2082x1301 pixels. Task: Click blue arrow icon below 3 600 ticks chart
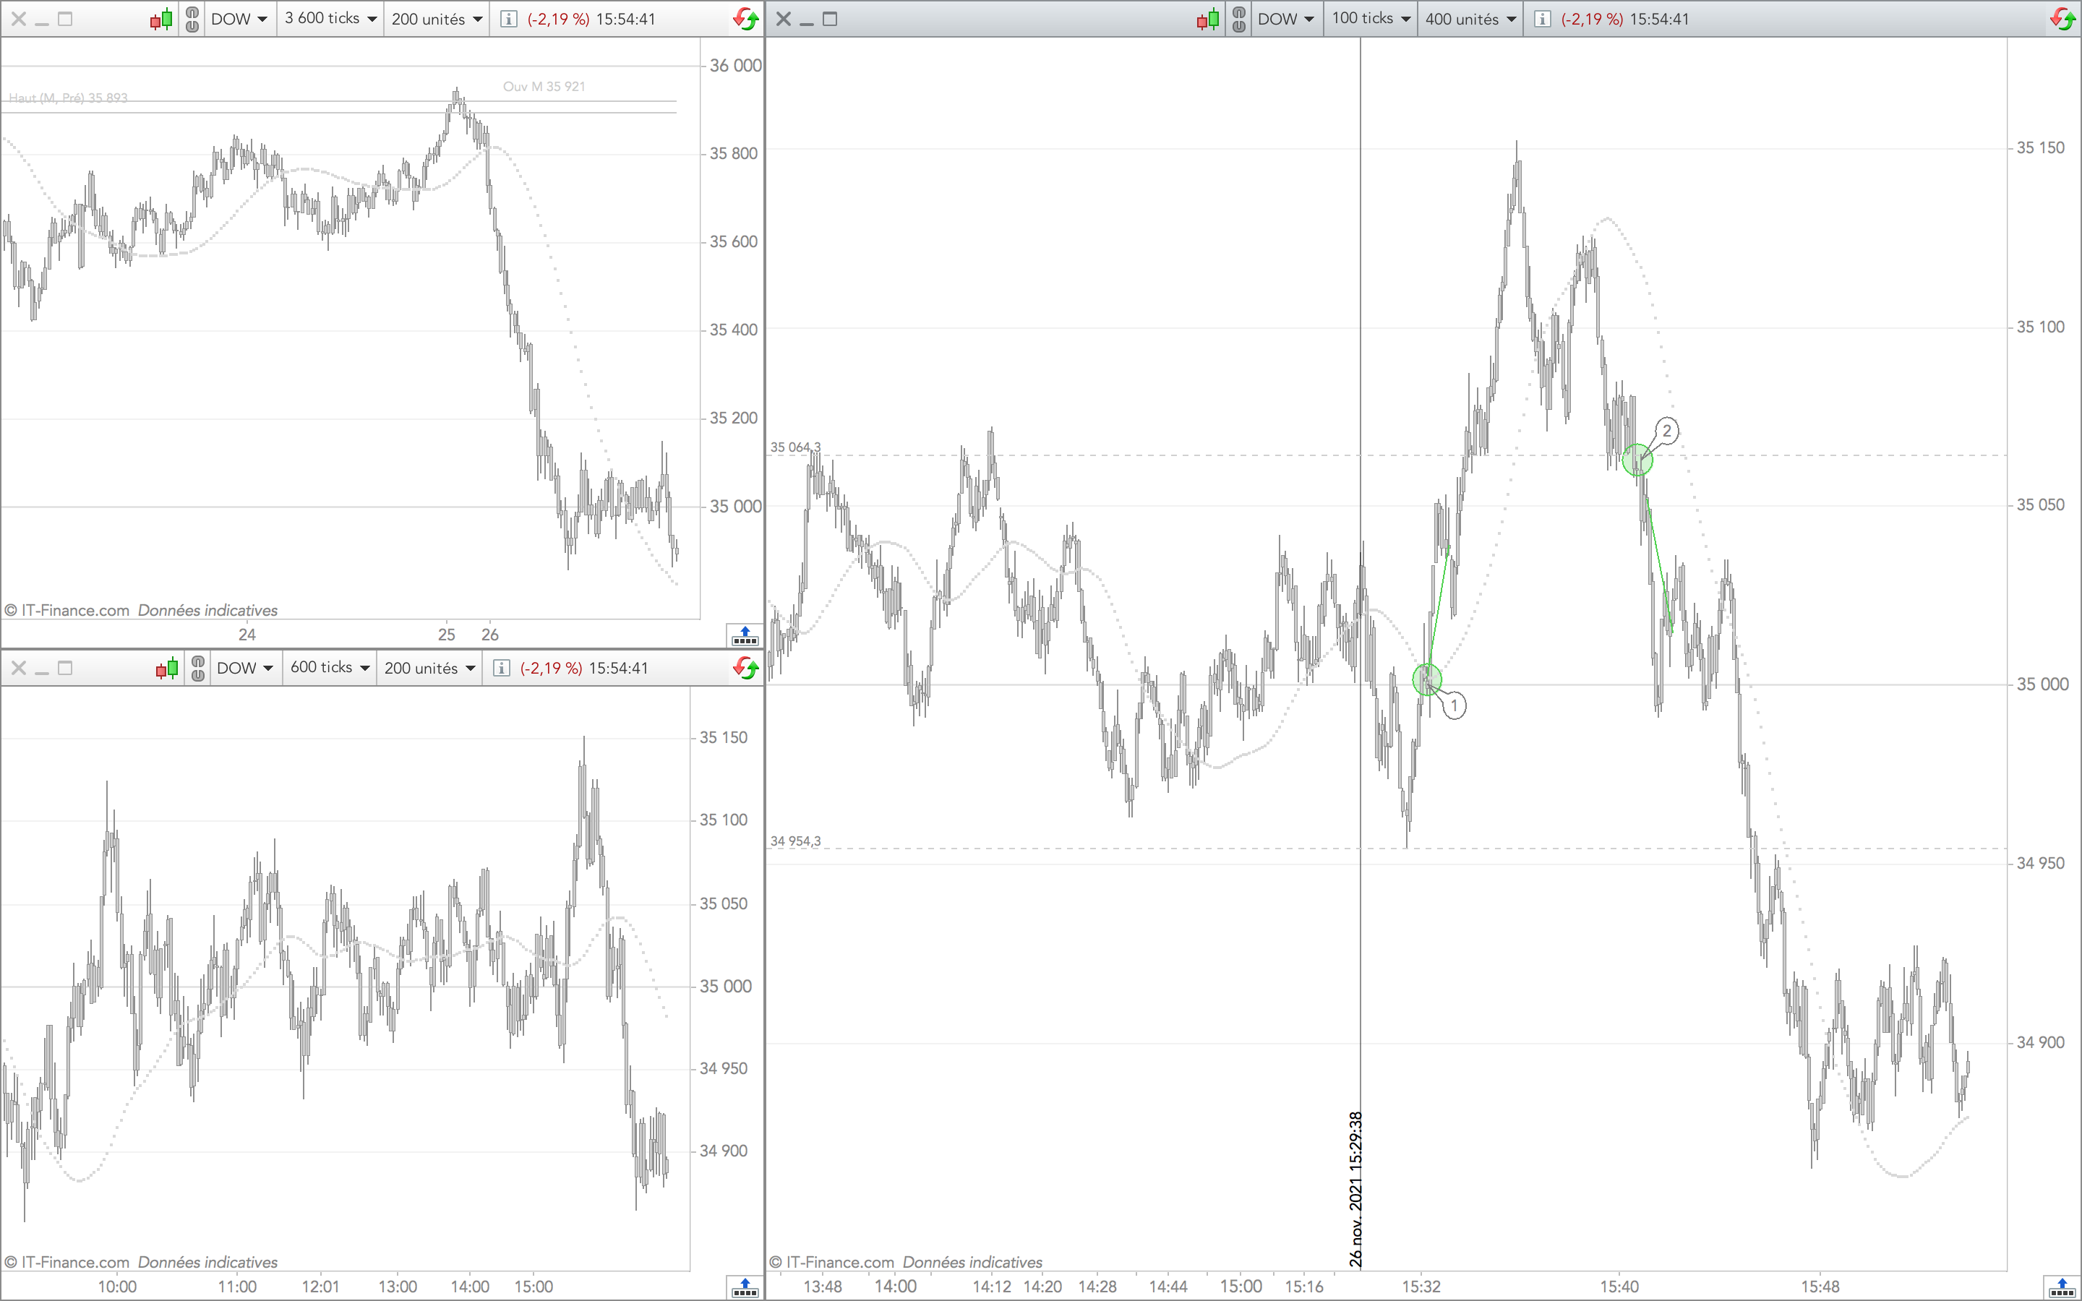pos(745,637)
